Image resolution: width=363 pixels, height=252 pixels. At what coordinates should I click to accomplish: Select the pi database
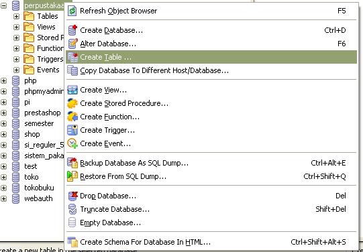click(x=27, y=103)
